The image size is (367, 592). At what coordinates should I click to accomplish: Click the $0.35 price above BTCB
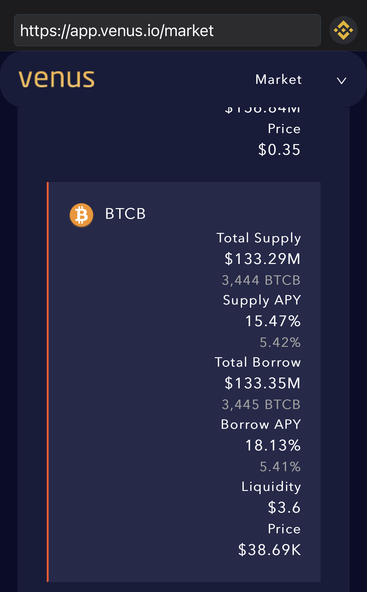[x=279, y=150]
